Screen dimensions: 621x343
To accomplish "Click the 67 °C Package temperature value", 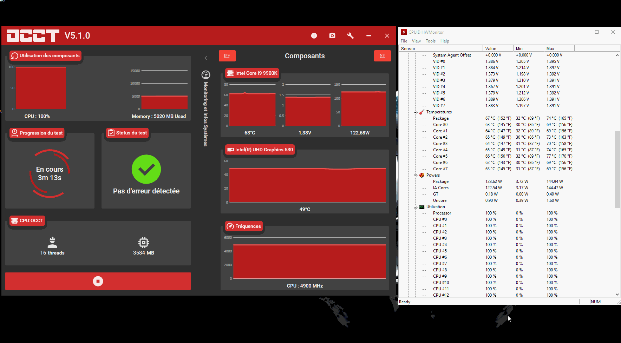I will (x=498, y=118).
